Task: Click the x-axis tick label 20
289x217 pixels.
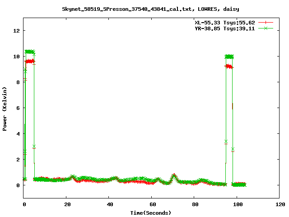Action: 67,204
